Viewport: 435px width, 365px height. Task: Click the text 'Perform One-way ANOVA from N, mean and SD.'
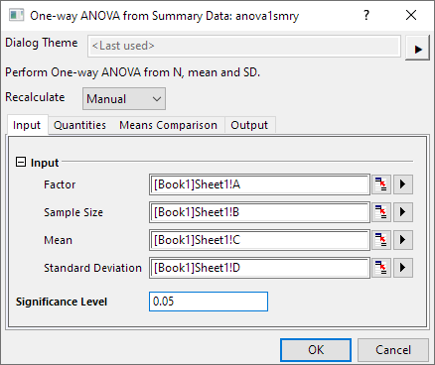click(133, 72)
